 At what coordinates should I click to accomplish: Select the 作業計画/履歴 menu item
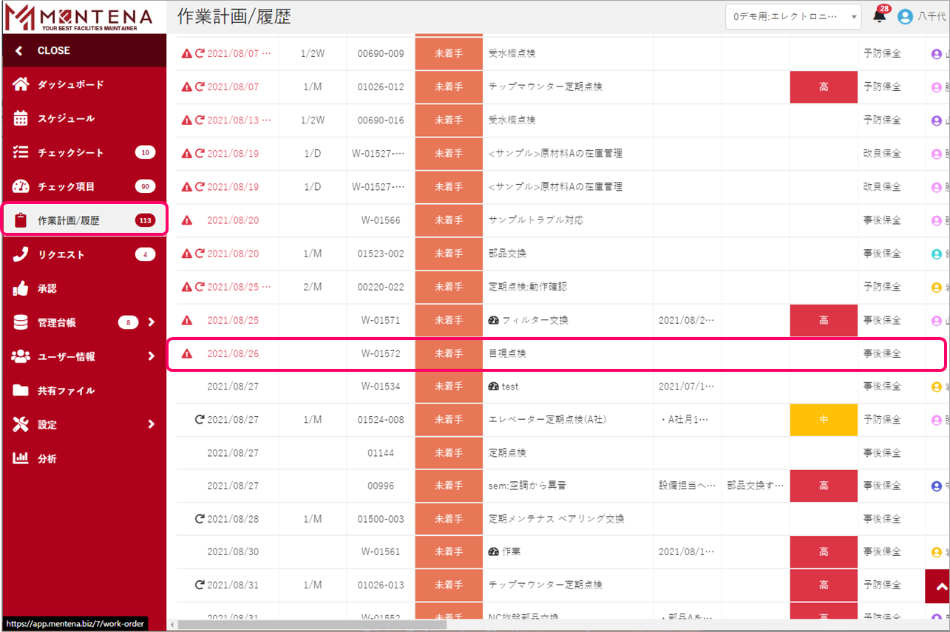pyautogui.click(x=69, y=220)
